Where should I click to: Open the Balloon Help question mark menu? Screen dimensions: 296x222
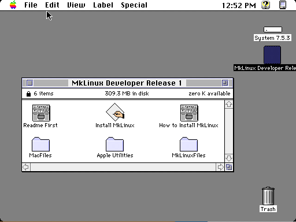click(266, 5)
